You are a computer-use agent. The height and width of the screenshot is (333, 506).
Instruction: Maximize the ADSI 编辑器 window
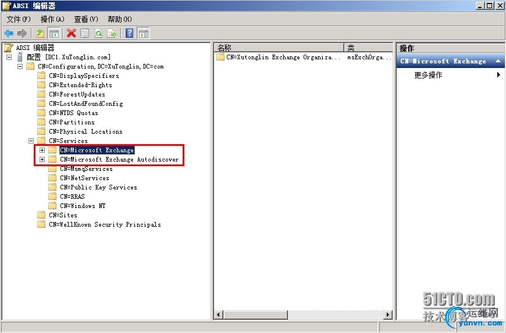tap(490, 5)
